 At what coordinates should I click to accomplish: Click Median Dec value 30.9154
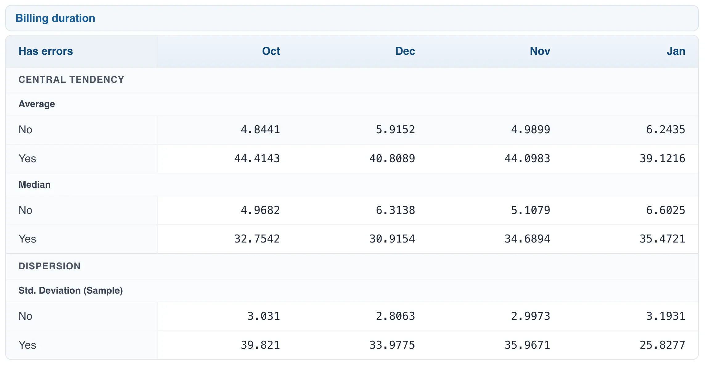click(392, 239)
